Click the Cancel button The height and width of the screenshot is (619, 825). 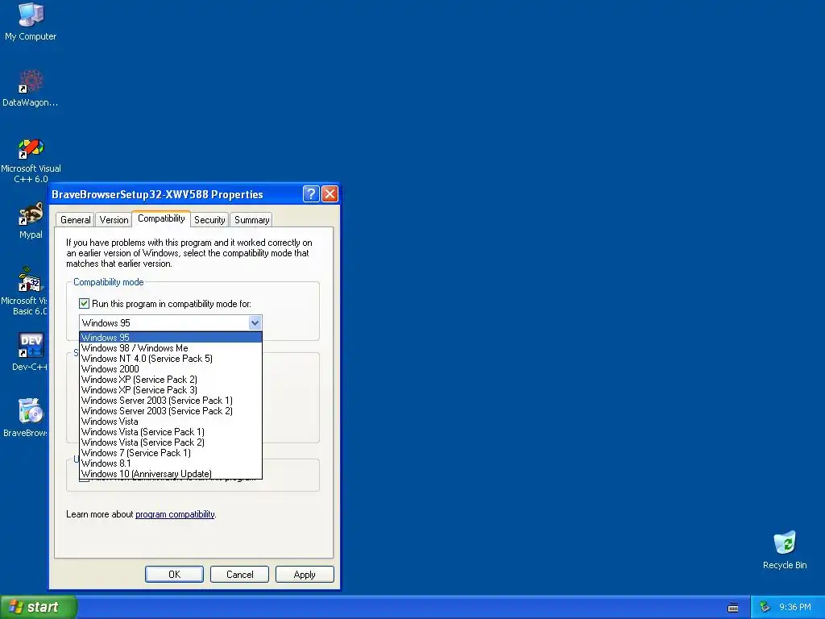tap(239, 574)
